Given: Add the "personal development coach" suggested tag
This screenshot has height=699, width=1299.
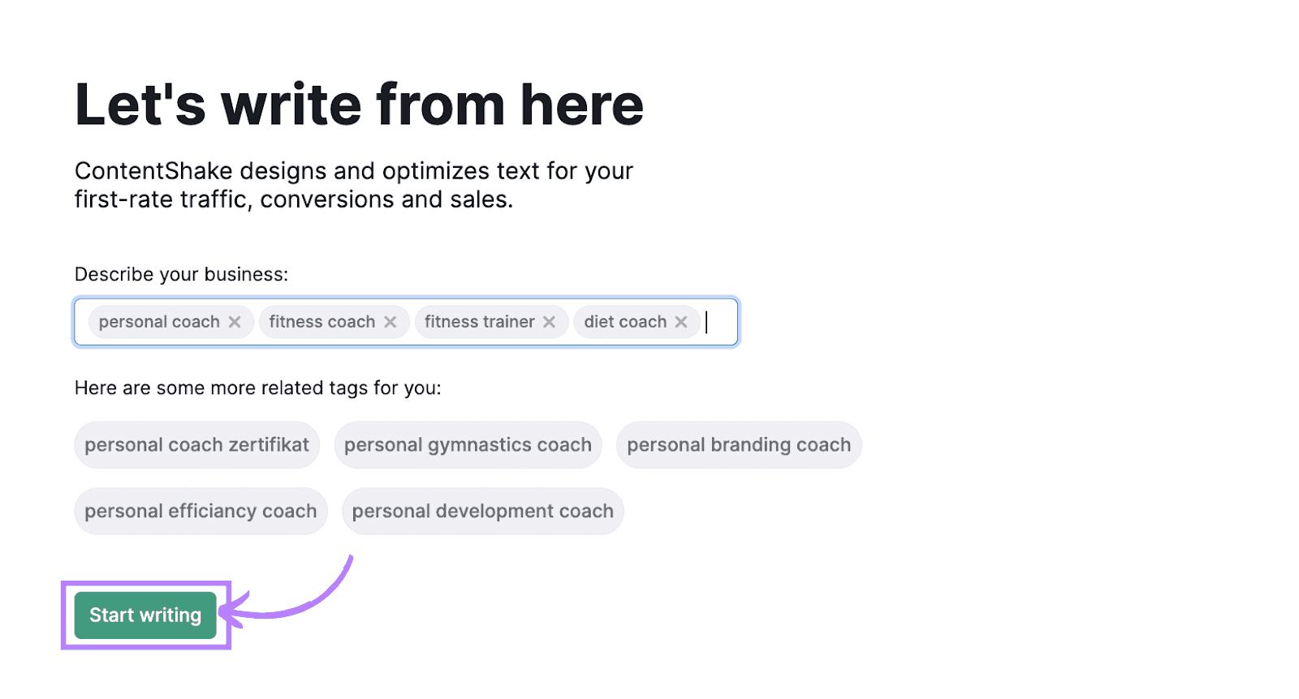Looking at the screenshot, I should tap(482, 511).
